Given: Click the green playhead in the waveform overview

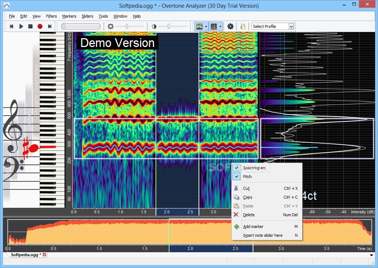Looking at the screenshot, I should pyautogui.click(x=169, y=232).
